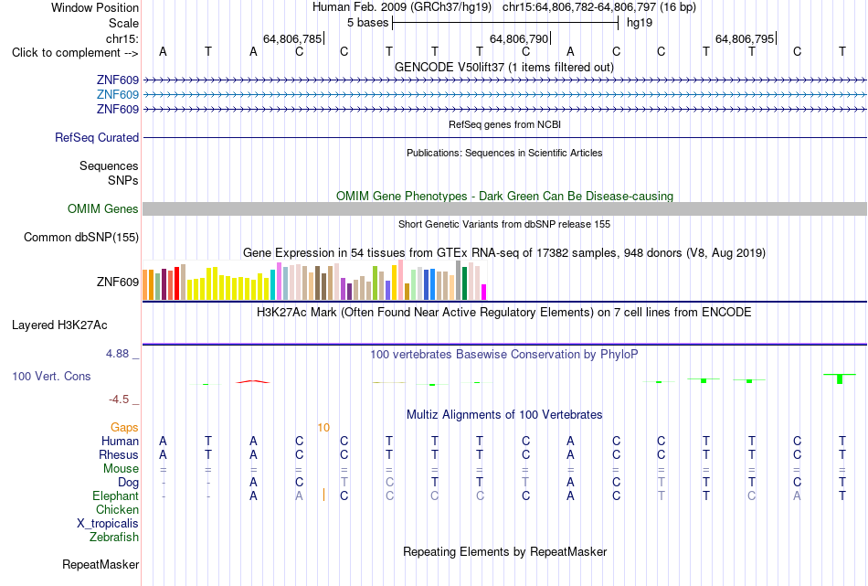
Task: Click the Window Position label
Action: pos(95,7)
